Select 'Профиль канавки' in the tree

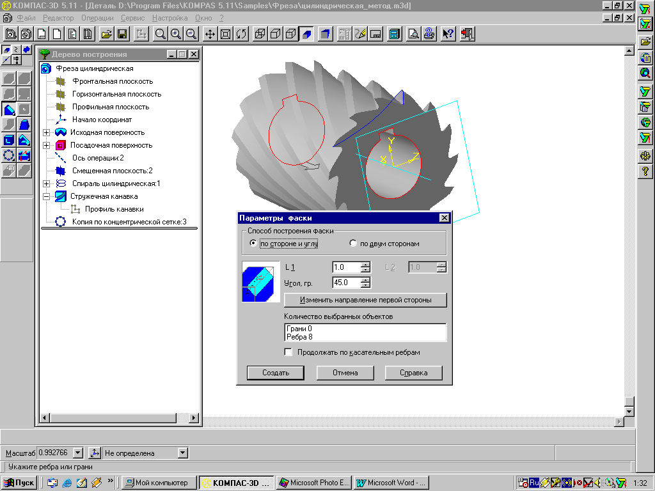click(114, 209)
